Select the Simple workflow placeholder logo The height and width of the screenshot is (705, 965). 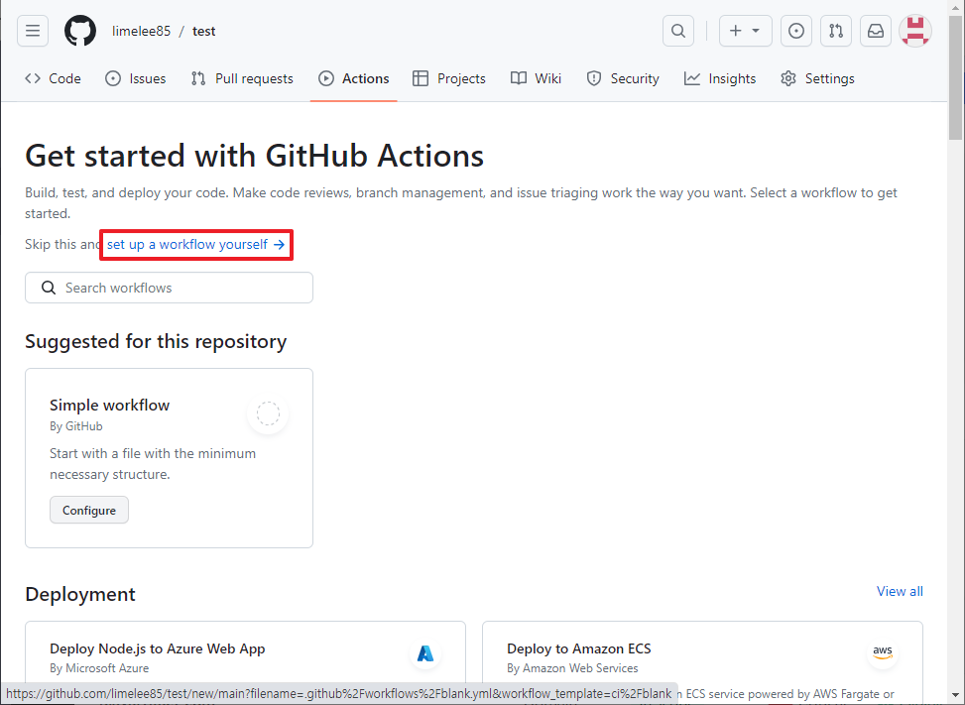(x=268, y=413)
